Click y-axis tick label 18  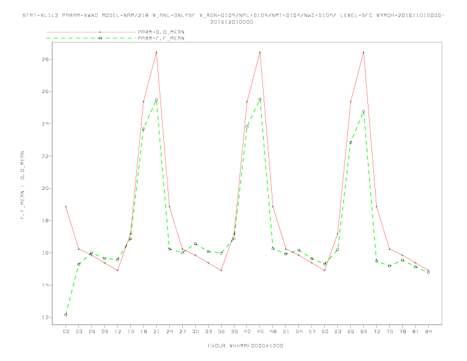coord(45,221)
